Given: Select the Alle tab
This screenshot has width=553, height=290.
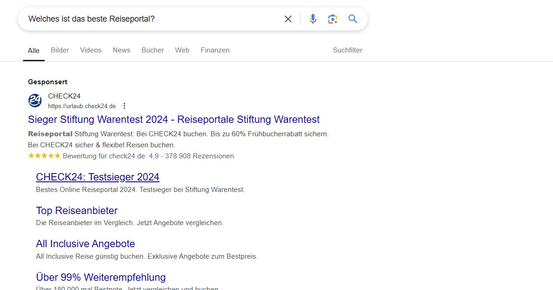Looking at the screenshot, I should pos(34,51).
